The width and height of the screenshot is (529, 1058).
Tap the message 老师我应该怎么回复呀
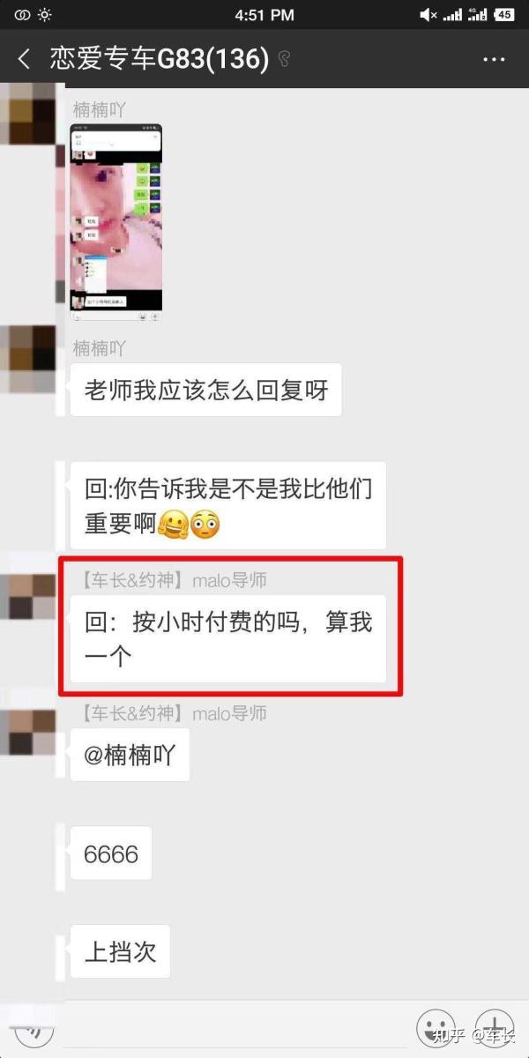pos(206,391)
